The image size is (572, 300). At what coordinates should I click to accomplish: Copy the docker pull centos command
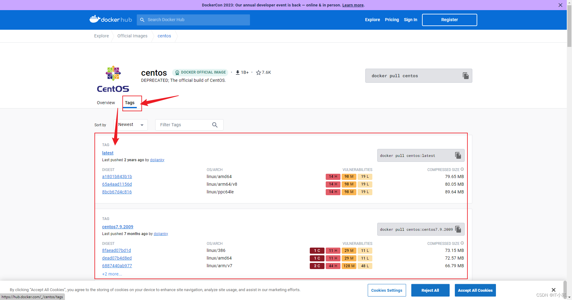coord(466,76)
